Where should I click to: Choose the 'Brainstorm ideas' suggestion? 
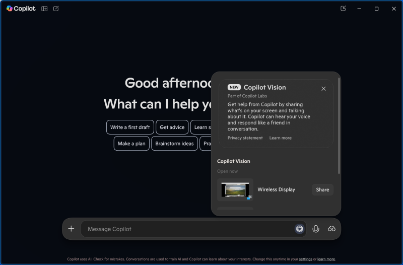tap(174, 144)
